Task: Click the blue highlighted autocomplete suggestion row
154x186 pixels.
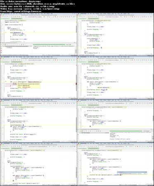Action: pyautogui.click(x=132, y=172)
